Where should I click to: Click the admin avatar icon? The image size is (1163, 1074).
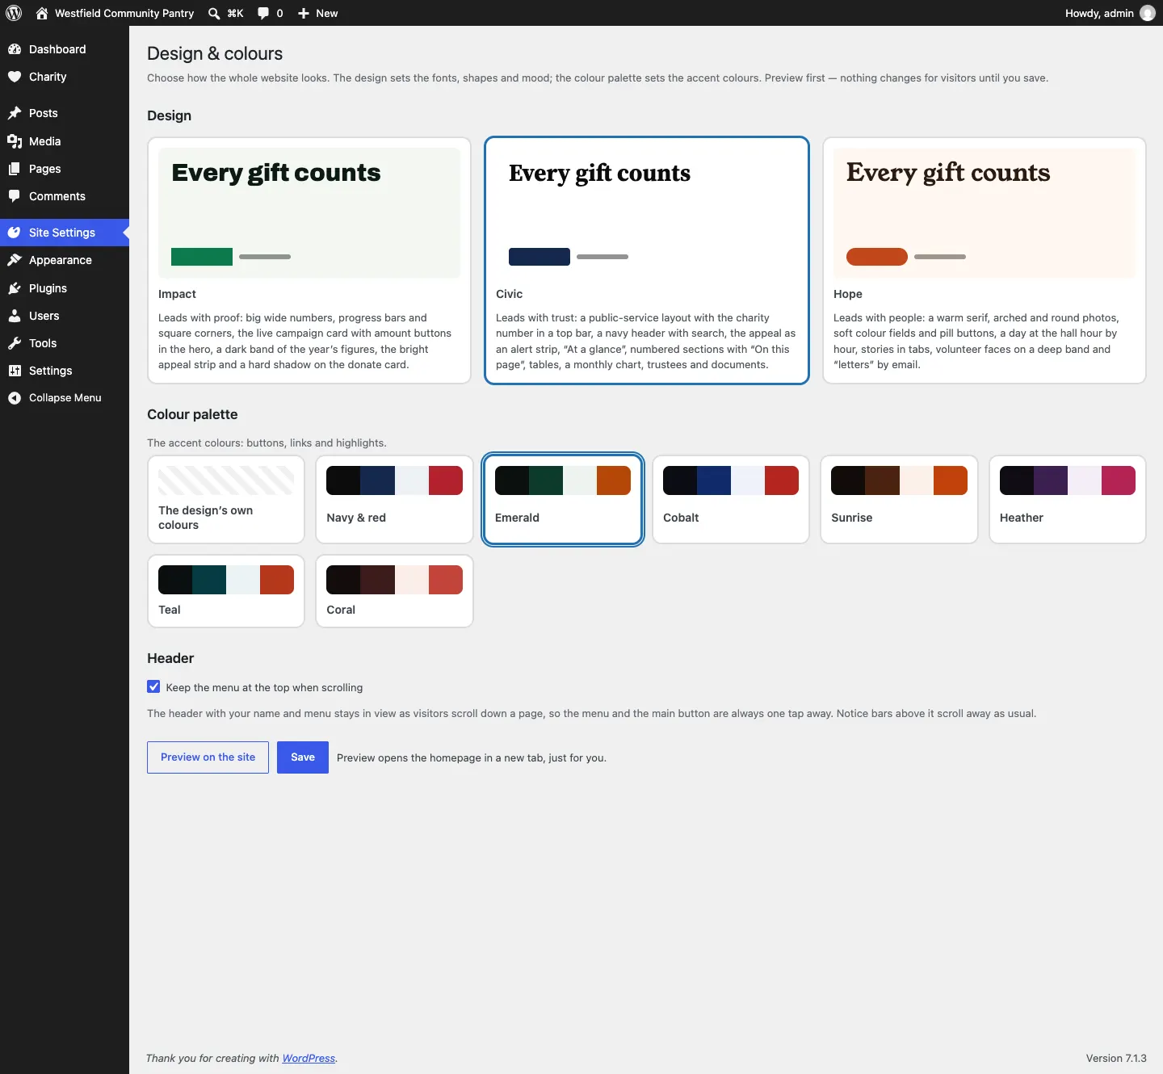1148,13
